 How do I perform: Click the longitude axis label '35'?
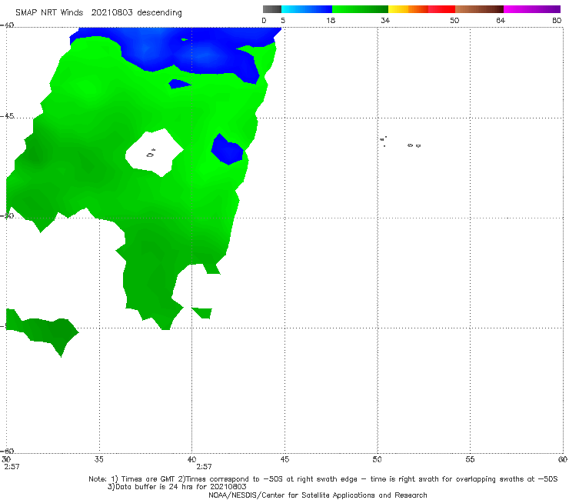click(98, 459)
